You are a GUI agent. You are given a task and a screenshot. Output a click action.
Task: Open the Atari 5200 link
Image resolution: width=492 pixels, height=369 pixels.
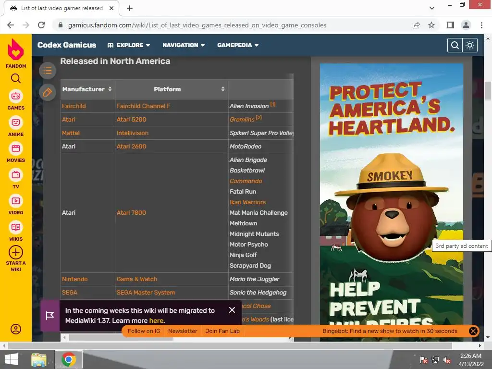coord(131,120)
